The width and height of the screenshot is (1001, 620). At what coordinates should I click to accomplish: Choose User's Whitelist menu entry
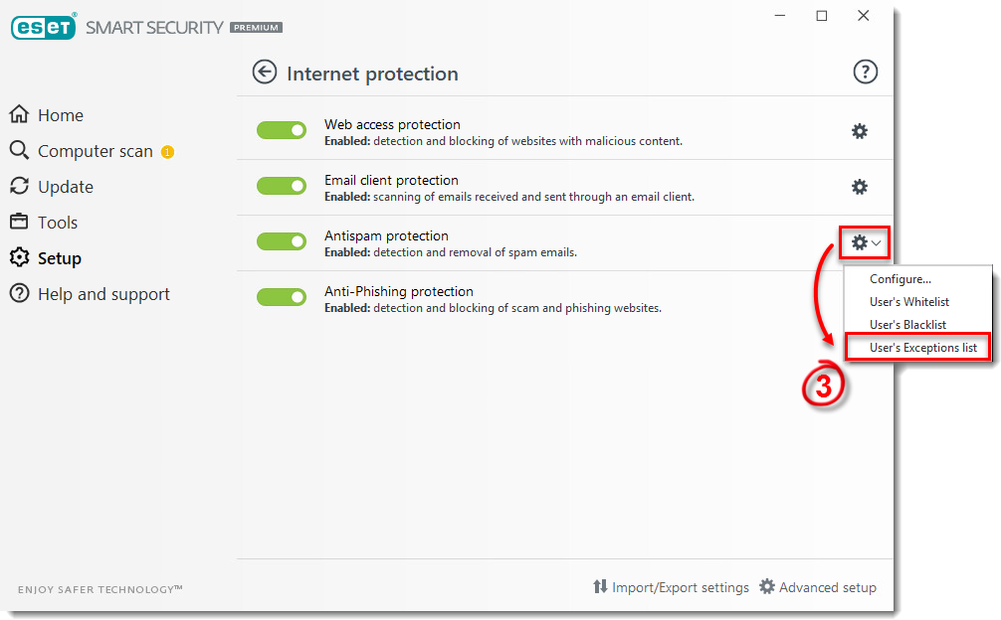pyautogui.click(x=909, y=302)
